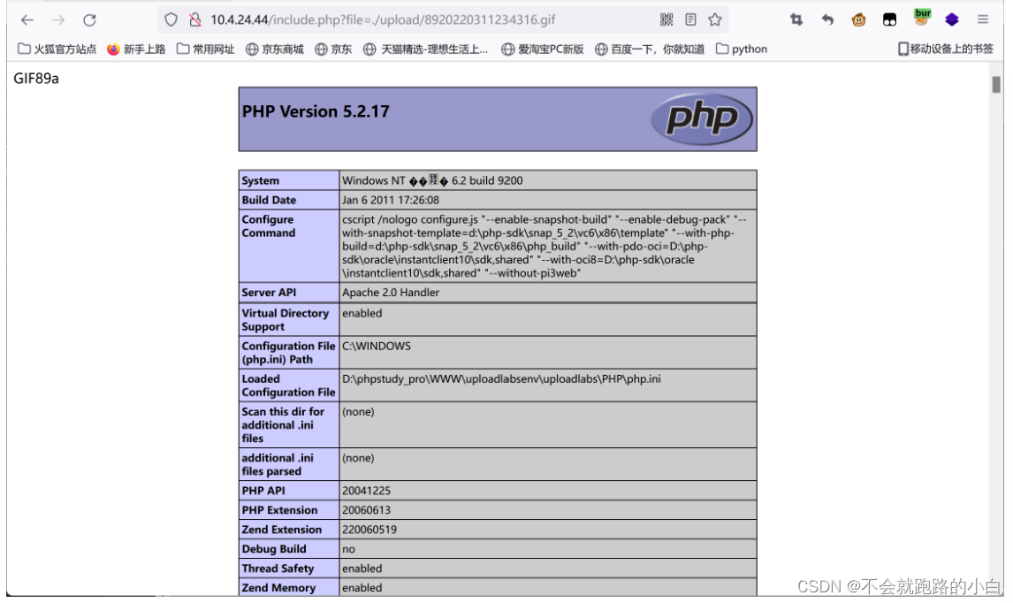Screen dimensions: 1013x603
Task: Toggle reader view icon
Action: (x=690, y=20)
